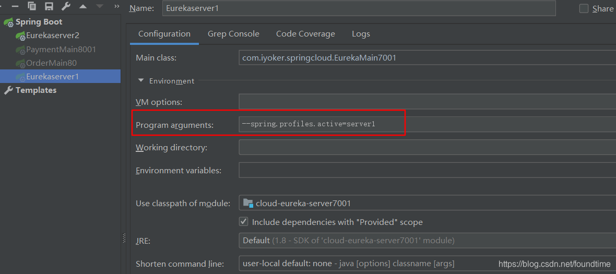Click the Eurekaserver2 run configuration icon
Screen dimensions: 616x274
(20, 35)
